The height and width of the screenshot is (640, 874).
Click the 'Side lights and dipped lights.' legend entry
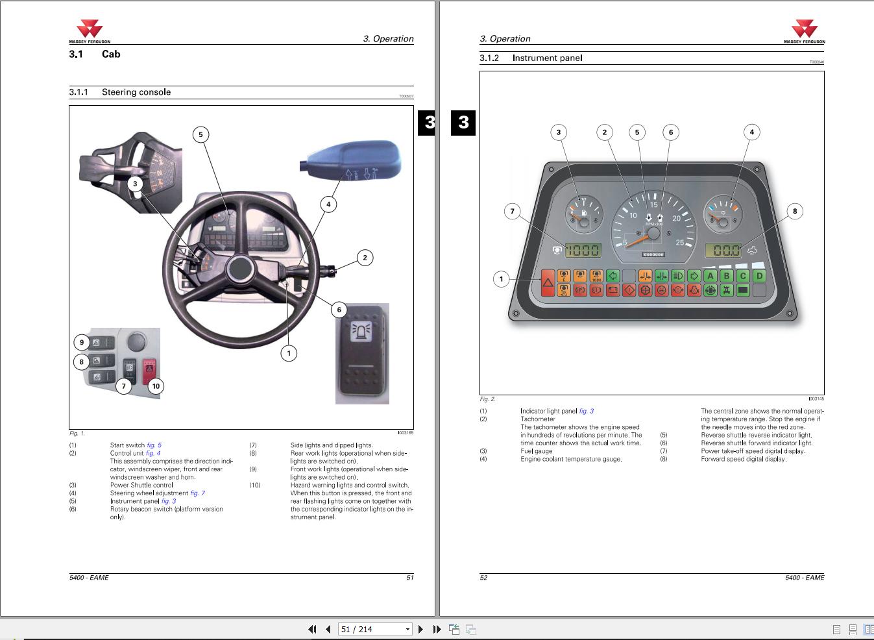tap(332, 445)
